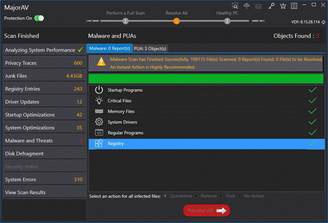Open the hamburger menu list icon
328x223 pixels.
click(294, 6)
